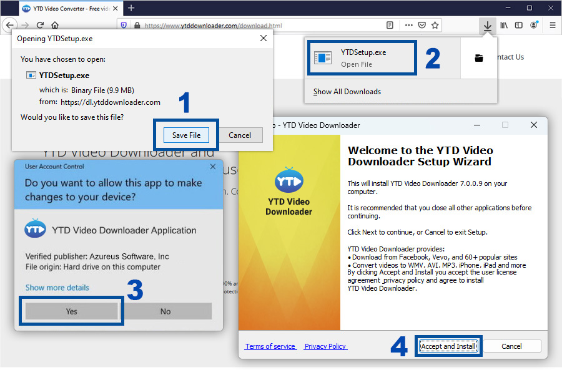Open the downloaded YTDSetup.exe file

(x=362, y=57)
